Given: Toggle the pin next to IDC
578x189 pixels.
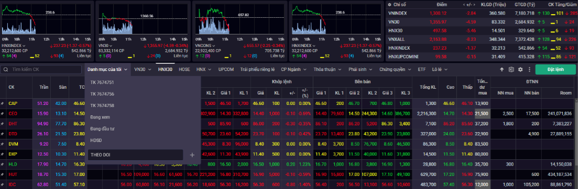Looking at the screenshot, I should coord(2,185).
